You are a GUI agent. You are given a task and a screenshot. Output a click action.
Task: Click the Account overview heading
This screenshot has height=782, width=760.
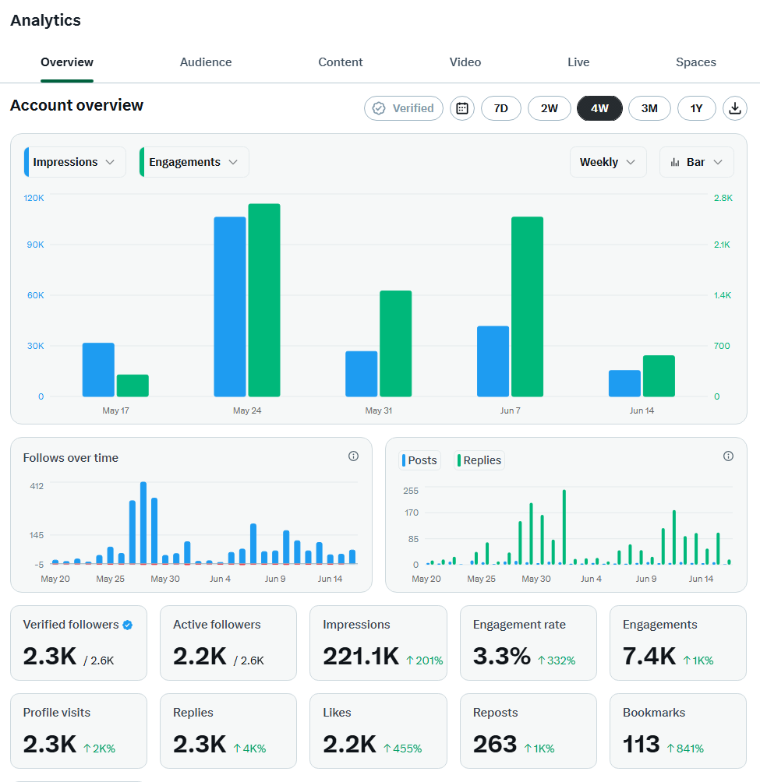tap(77, 105)
